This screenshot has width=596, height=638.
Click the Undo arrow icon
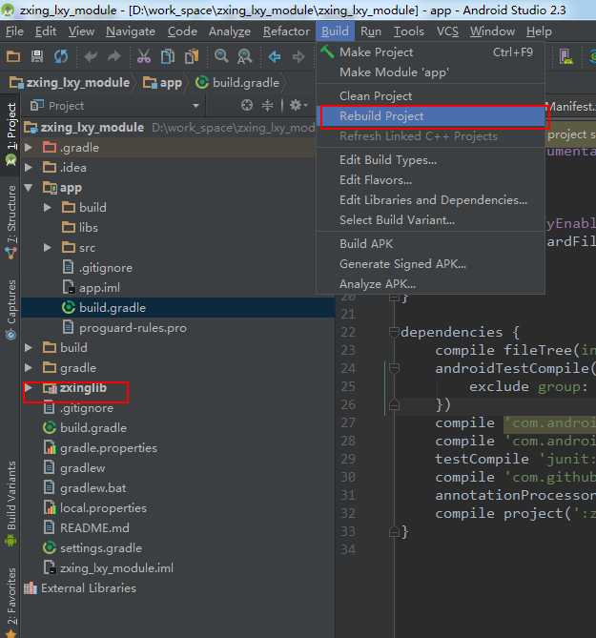(91, 56)
